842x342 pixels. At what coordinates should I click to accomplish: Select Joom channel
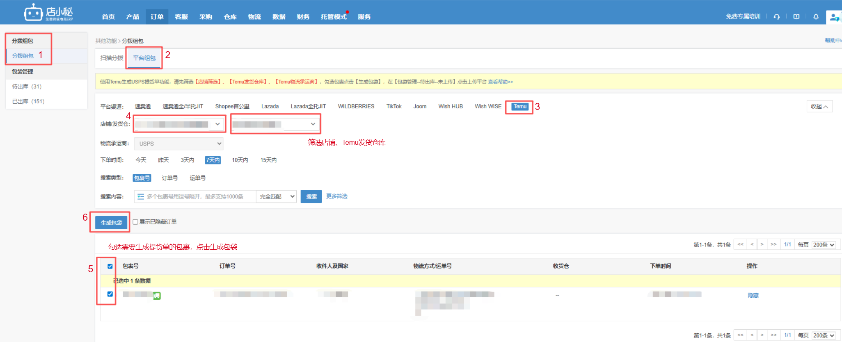coord(420,106)
